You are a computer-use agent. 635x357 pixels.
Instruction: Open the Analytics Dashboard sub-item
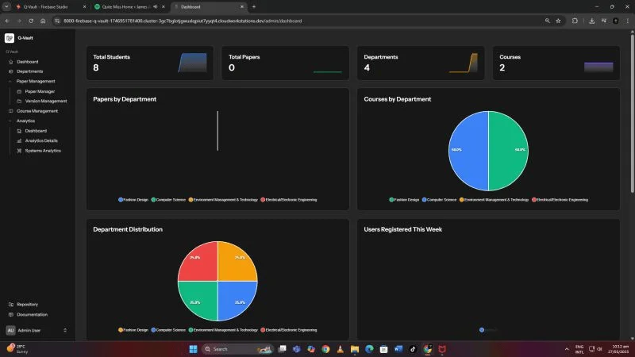pos(36,131)
